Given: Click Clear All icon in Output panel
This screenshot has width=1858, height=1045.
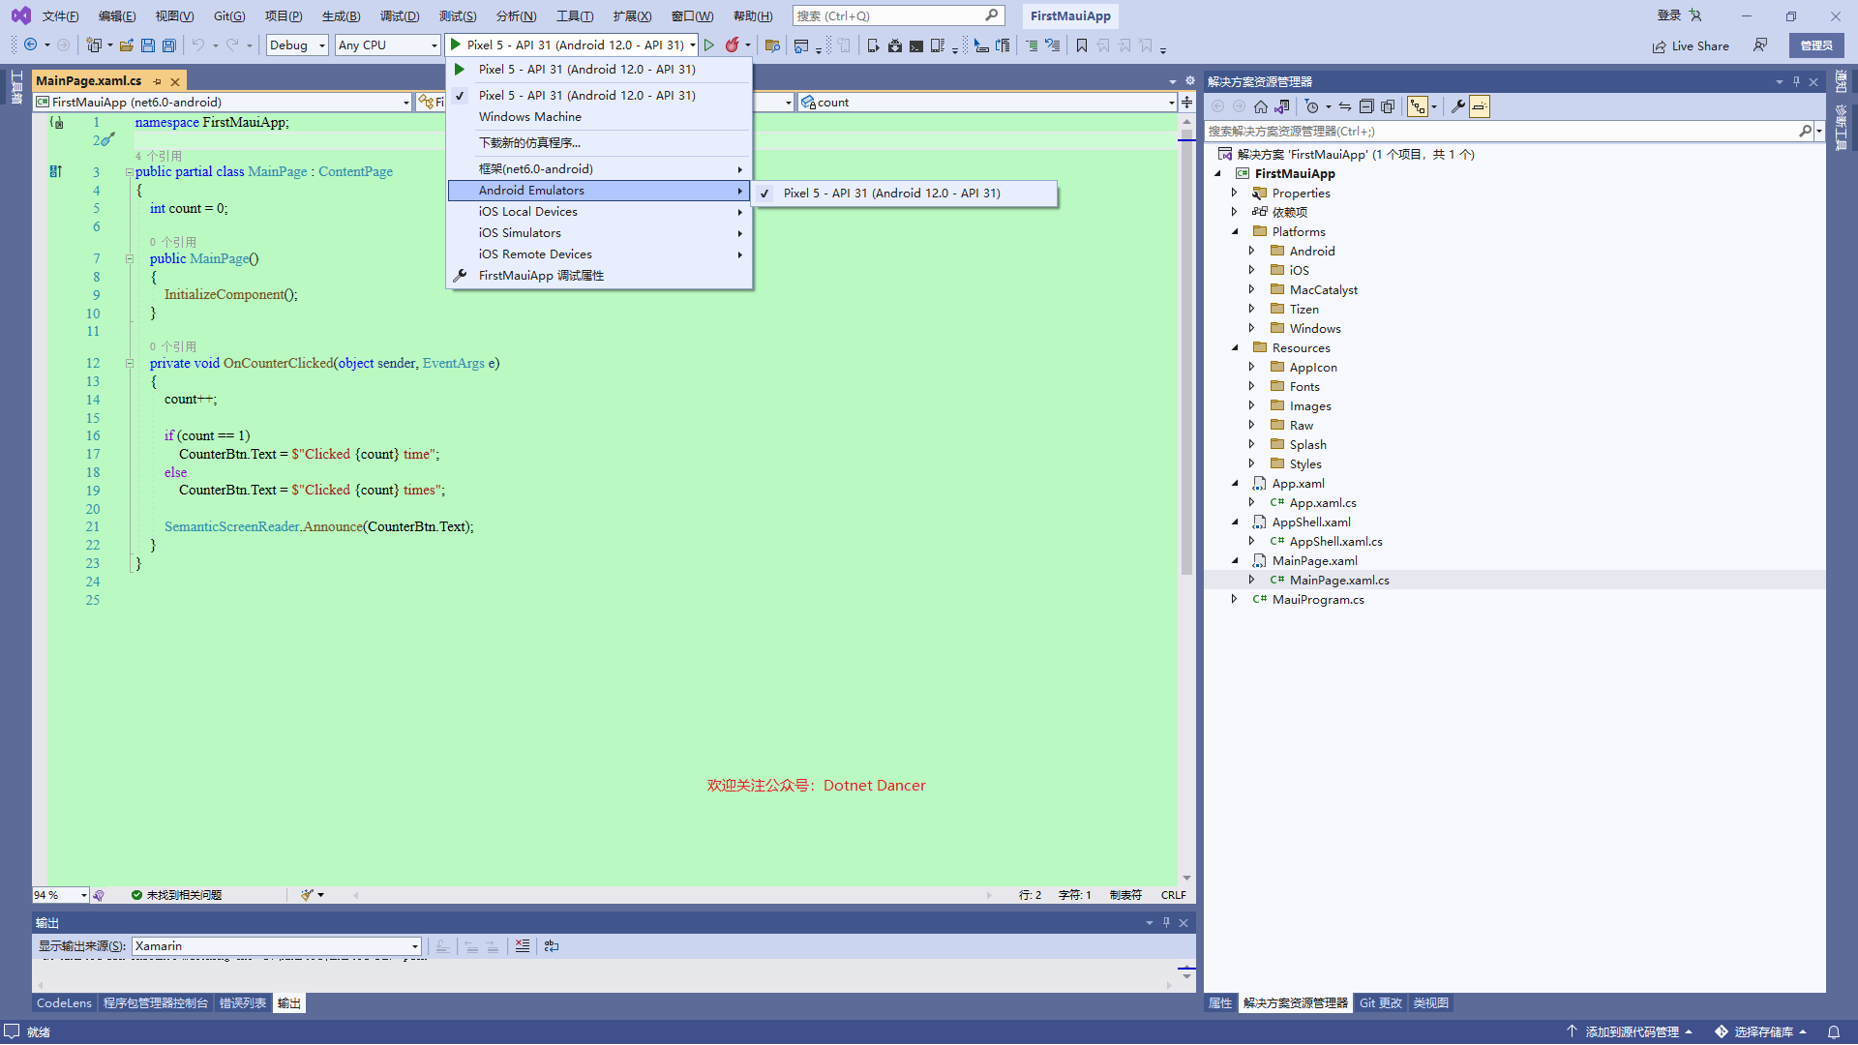Looking at the screenshot, I should click(523, 946).
